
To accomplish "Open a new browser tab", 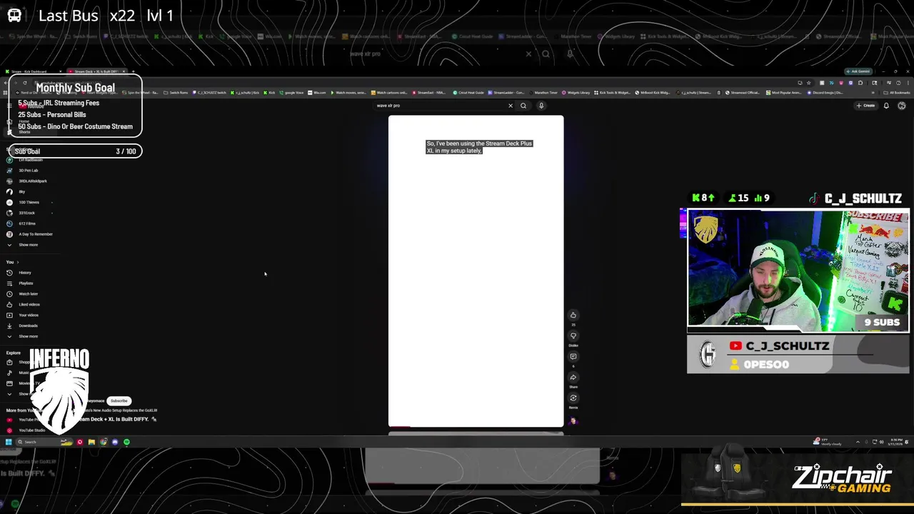I will (x=133, y=71).
